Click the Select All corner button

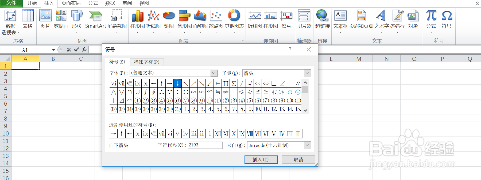tap(6, 59)
